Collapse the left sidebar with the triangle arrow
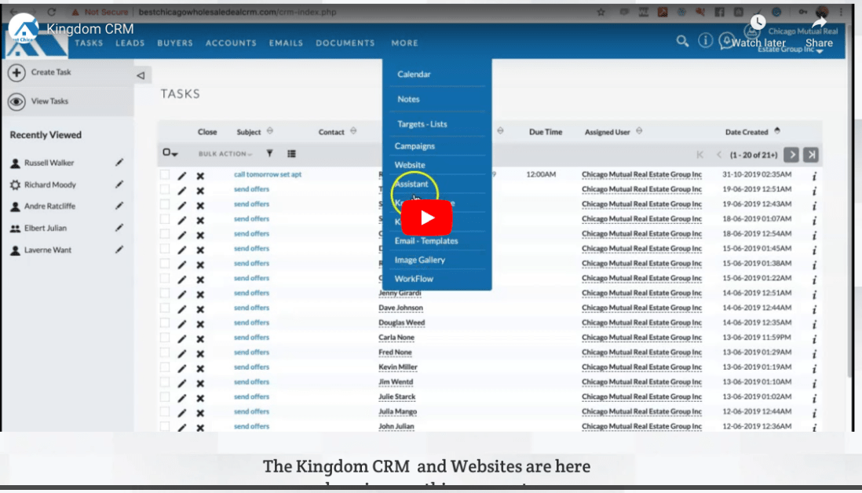 tap(141, 75)
